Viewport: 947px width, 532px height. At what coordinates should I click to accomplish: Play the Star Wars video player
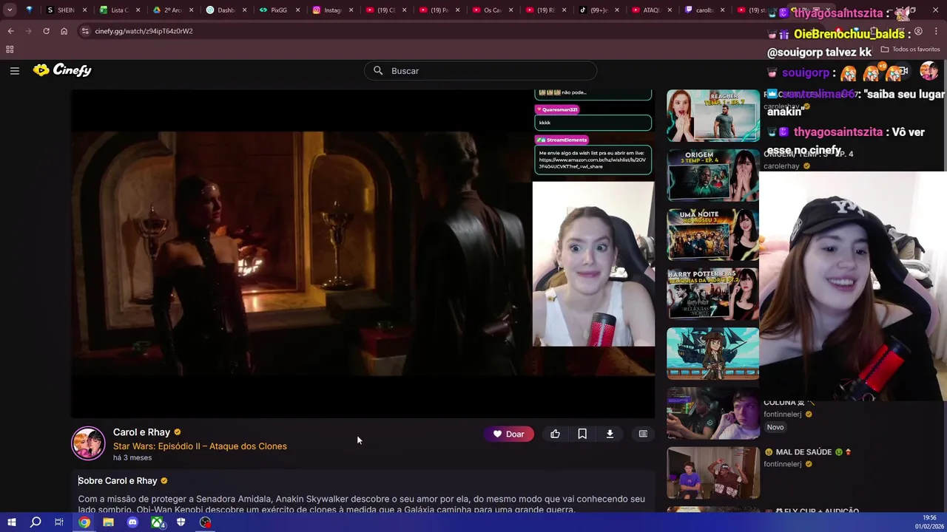pos(363,254)
